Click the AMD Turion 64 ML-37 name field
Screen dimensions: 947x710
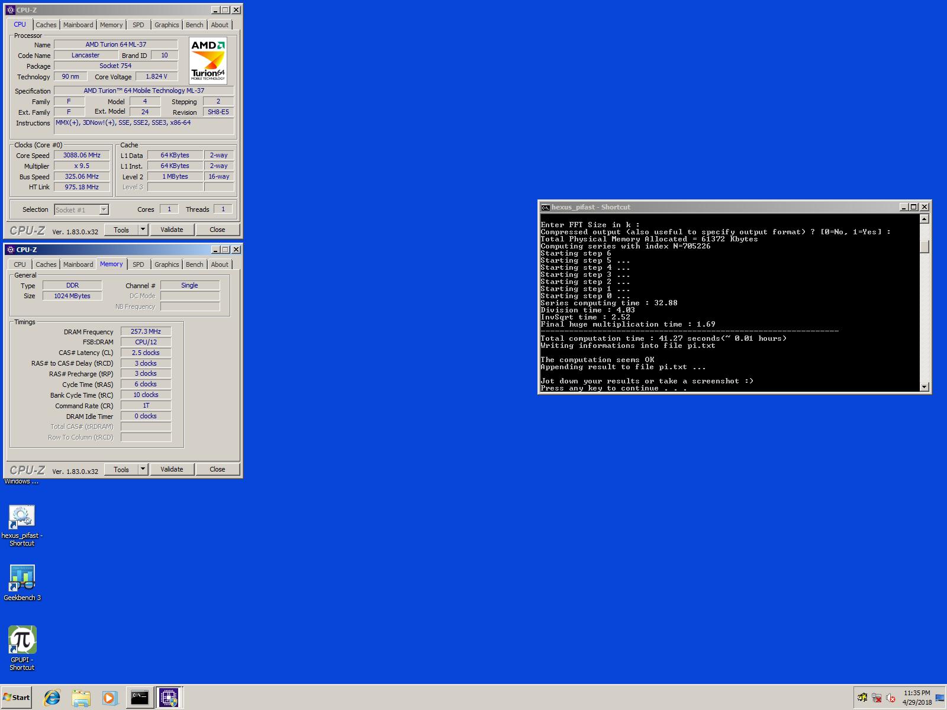coord(115,44)
